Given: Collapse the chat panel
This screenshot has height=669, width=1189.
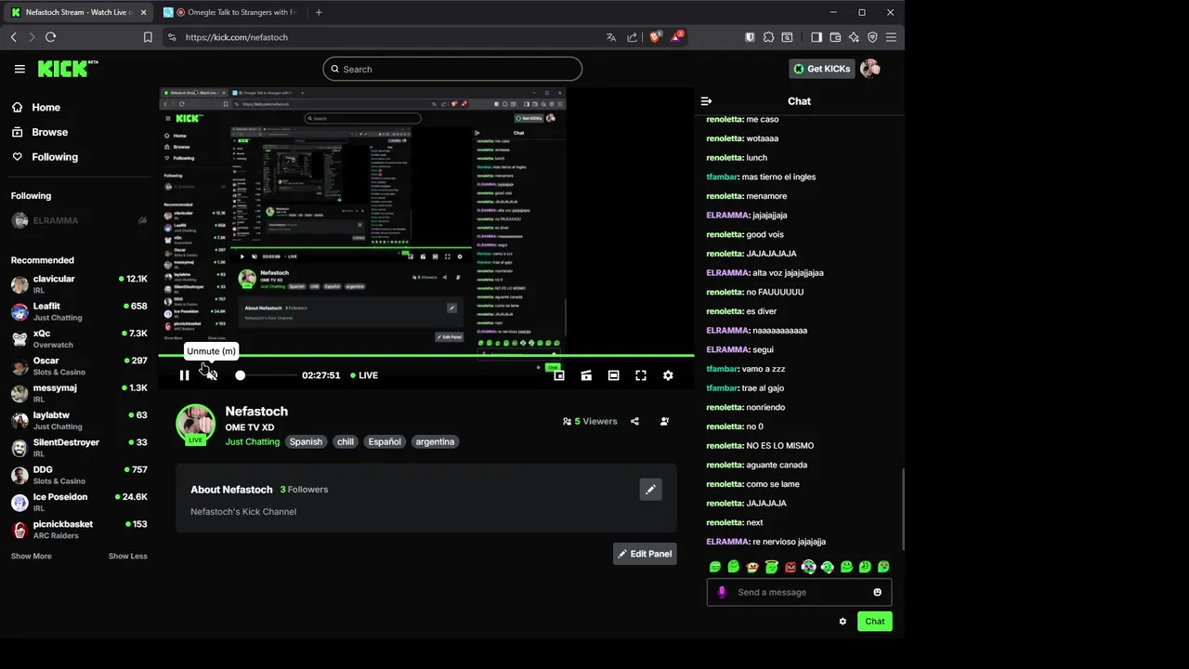Looking at the screenshot, I should tap(706, 101).
